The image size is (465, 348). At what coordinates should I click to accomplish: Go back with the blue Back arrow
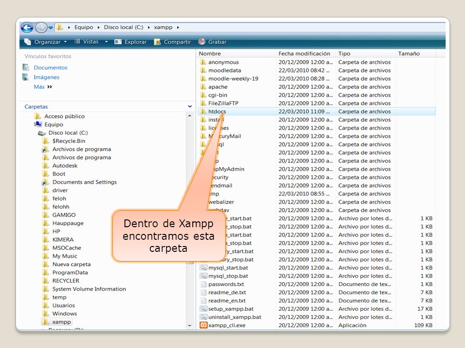(x=27, y=28)
